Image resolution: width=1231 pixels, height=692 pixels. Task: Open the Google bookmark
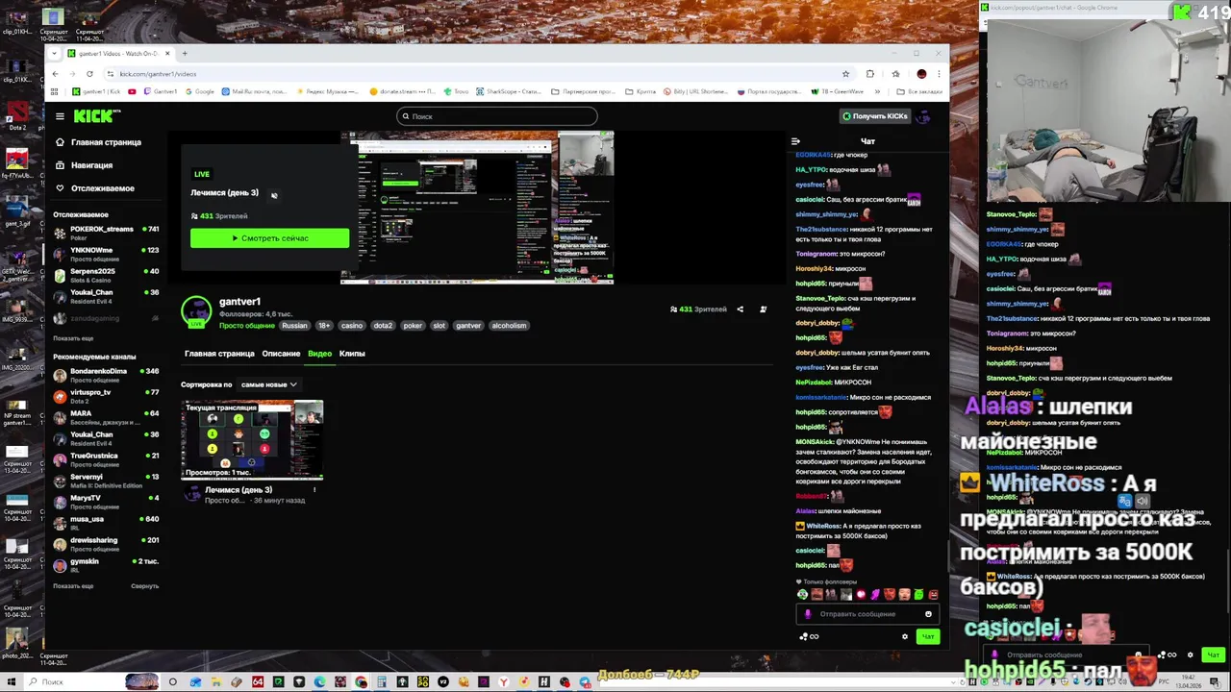tap(199, 91)
